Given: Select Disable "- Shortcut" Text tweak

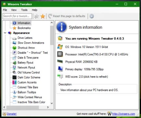Looking at the screenshot, I should (33, 53).
